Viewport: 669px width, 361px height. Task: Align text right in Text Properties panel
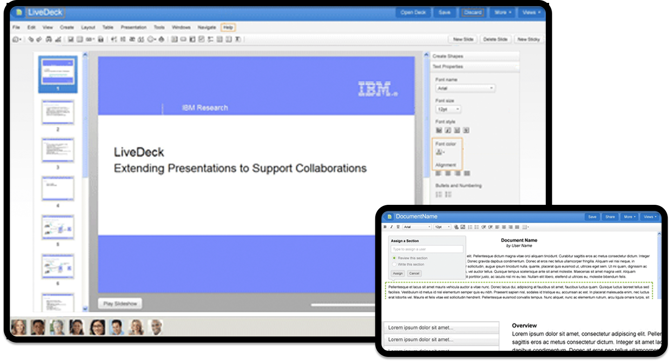[x=457, y=173]
